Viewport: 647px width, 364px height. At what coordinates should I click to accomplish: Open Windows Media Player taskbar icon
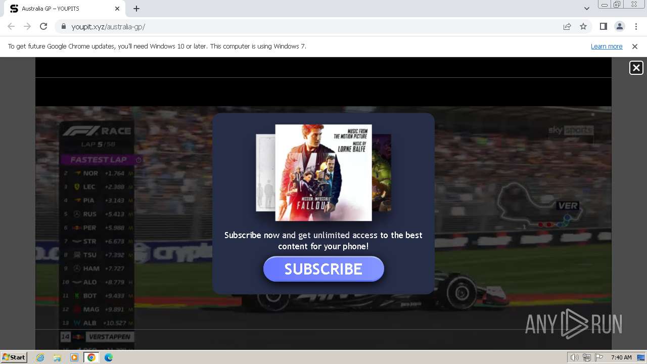pyautogui.click(x=74, y=357)
